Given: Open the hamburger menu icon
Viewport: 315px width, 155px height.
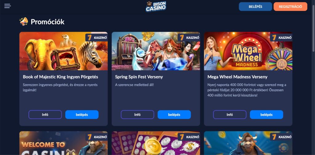Looking at the screenshot, I should click(x=7, y=6).
